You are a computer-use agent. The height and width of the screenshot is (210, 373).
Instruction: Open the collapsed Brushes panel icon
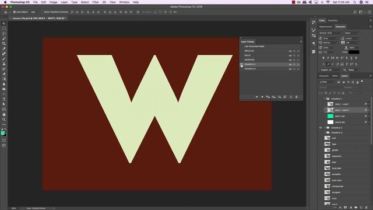pos(314,30)
